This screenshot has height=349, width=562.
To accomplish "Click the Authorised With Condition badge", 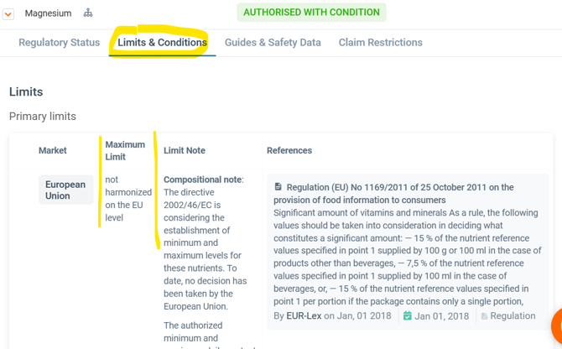I will pos(311,13).
